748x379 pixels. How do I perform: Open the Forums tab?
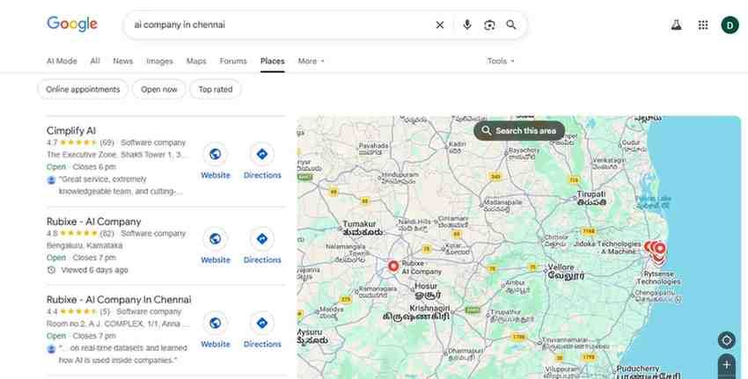[x=233, y=61]
